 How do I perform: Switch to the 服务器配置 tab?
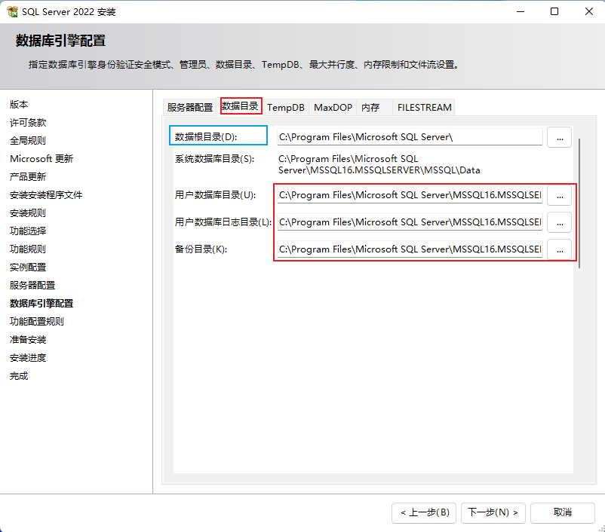[190, 107]
